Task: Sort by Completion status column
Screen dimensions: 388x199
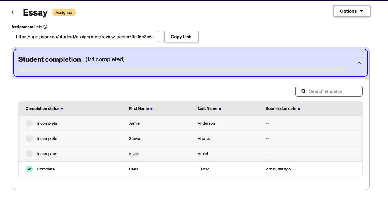Action: 44,109
